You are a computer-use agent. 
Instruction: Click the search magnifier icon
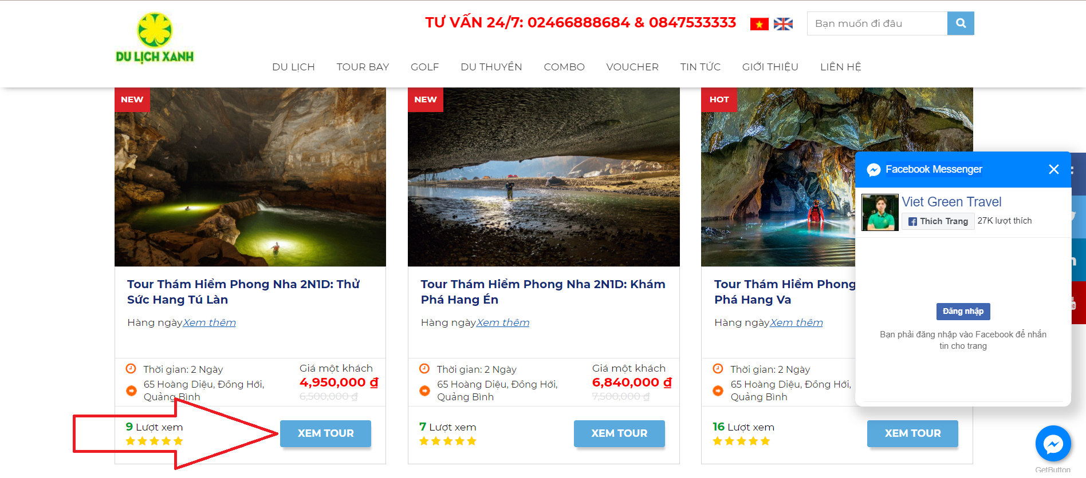tap(961, 23)
